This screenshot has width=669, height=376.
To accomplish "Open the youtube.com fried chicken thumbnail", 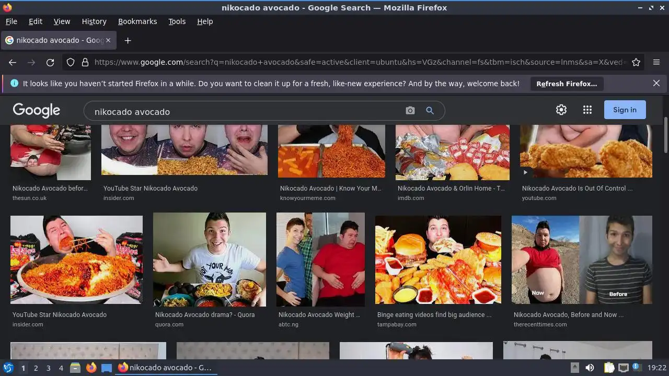I will click(586, 151).
